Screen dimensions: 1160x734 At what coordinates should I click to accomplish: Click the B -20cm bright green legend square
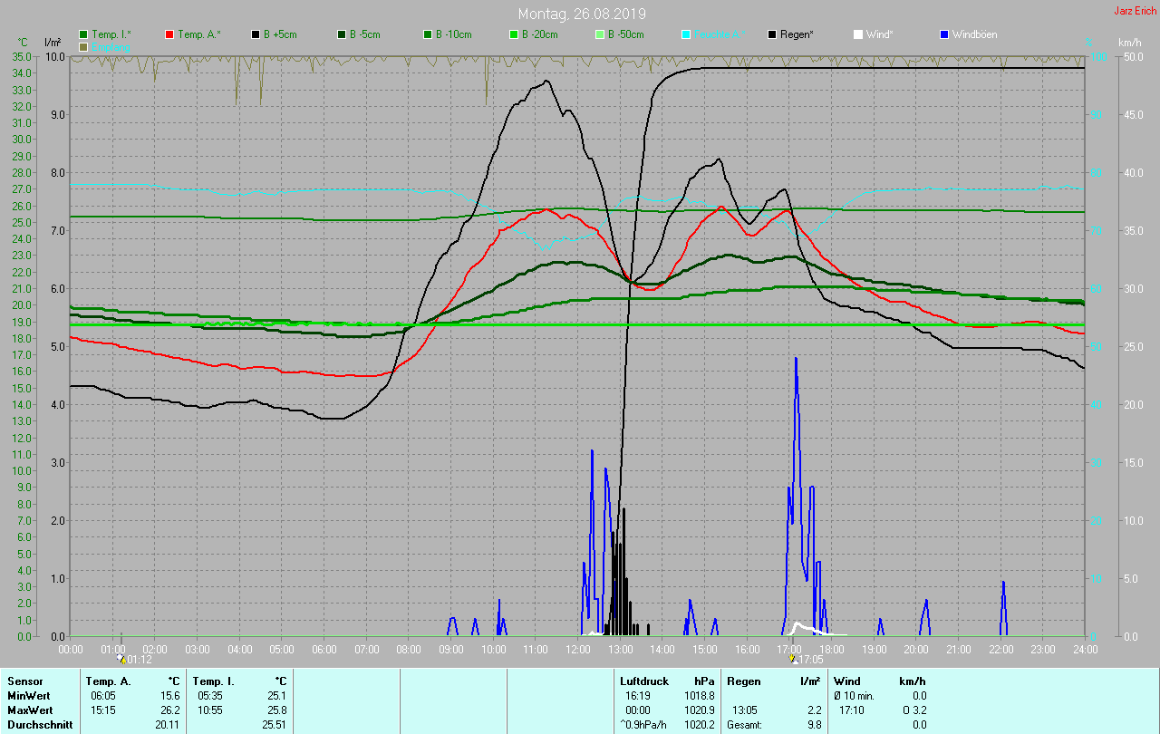click(x=514, y=34)
